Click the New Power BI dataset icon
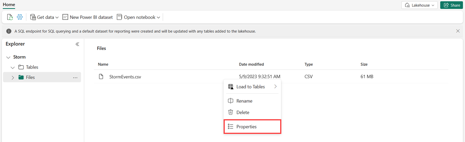This screenshot has height=142, width=465. [x=65, y=17]
